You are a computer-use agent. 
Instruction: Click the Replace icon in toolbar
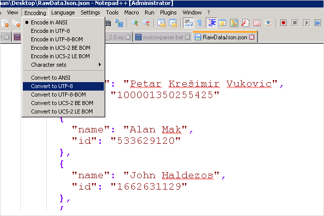(119, 23)
